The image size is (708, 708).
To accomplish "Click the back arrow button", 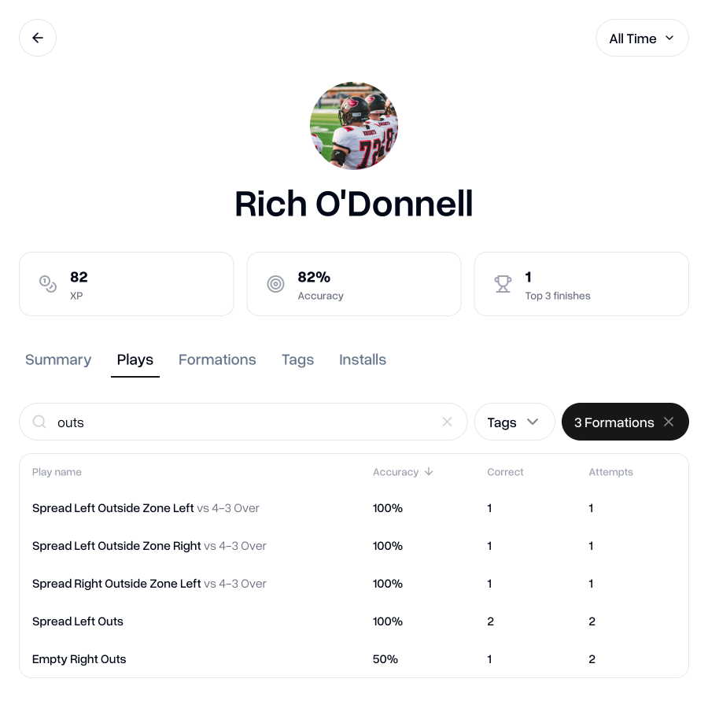I will coord(38,38).
